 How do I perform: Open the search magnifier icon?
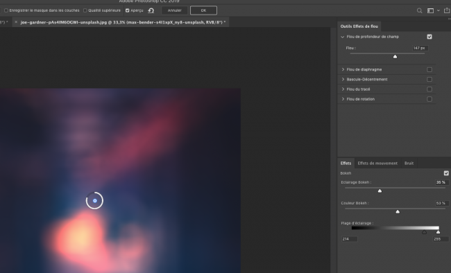coord(419,10)
